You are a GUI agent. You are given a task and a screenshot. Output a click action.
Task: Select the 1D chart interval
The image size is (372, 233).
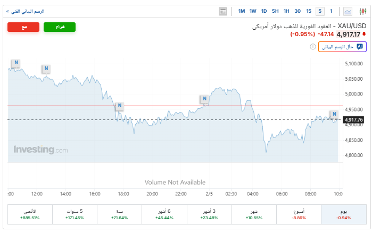264,11
